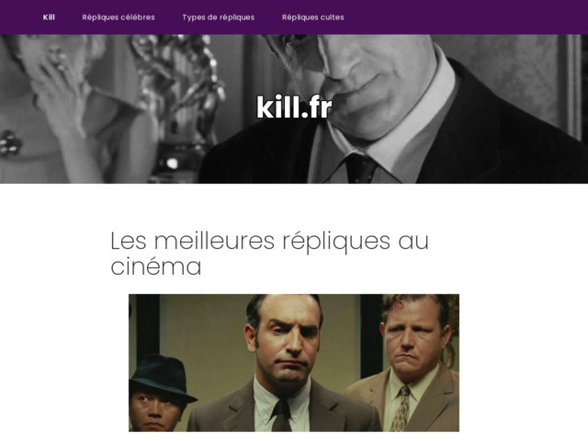The width and height of the screenshot is (588, 441).
Task: Select "Types de répliques" in navigation
Action: tap(219, 17)
